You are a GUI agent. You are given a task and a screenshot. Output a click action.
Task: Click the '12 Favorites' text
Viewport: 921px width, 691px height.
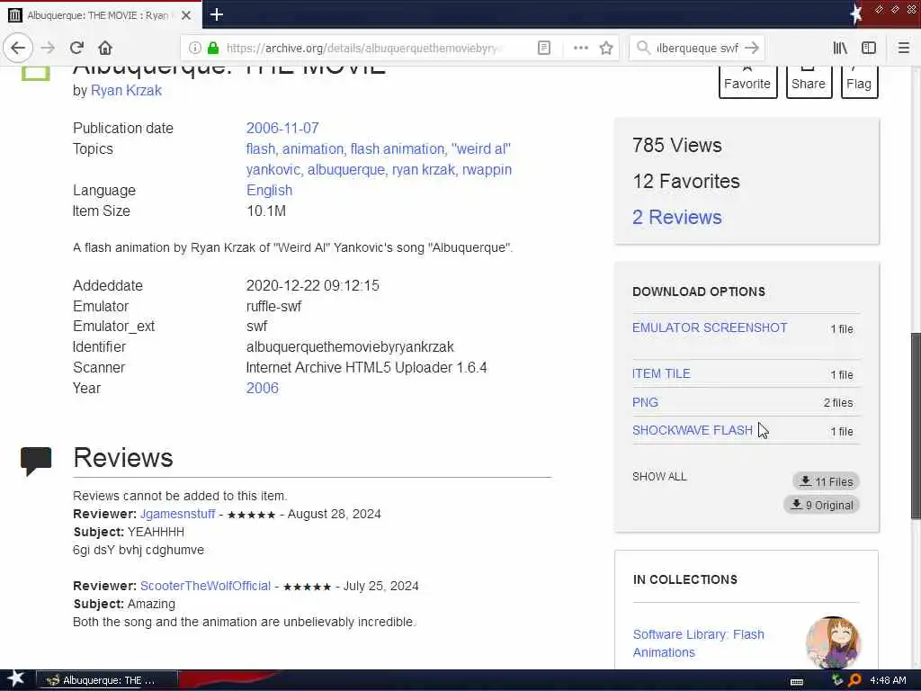point(686,182)
